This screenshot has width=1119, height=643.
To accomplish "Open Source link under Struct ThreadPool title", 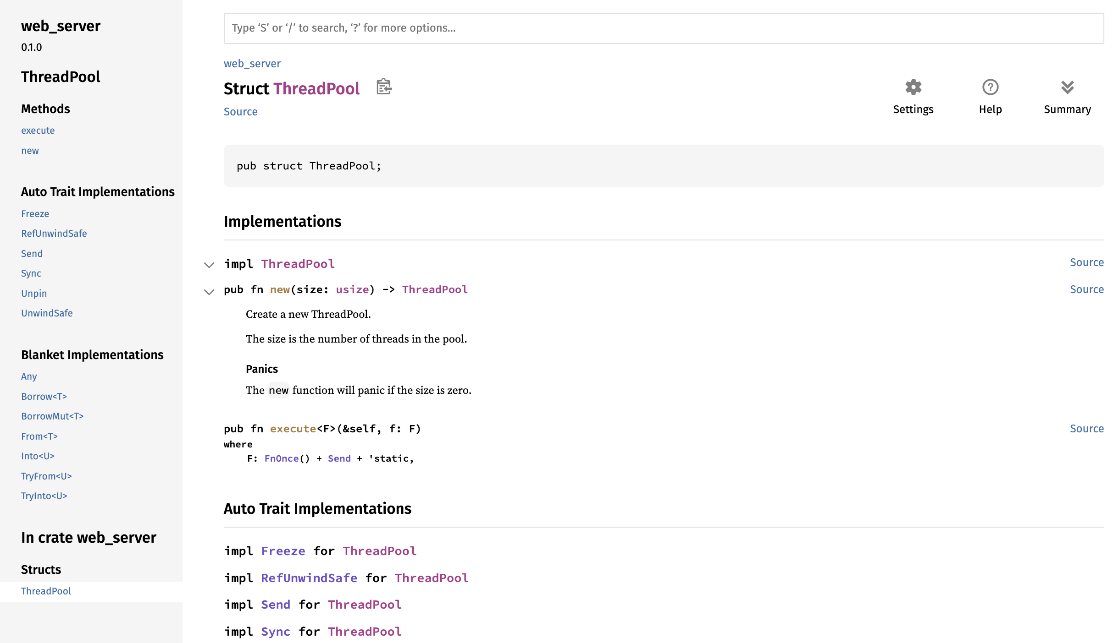I will pyautogui.click(x=241, y=112).
